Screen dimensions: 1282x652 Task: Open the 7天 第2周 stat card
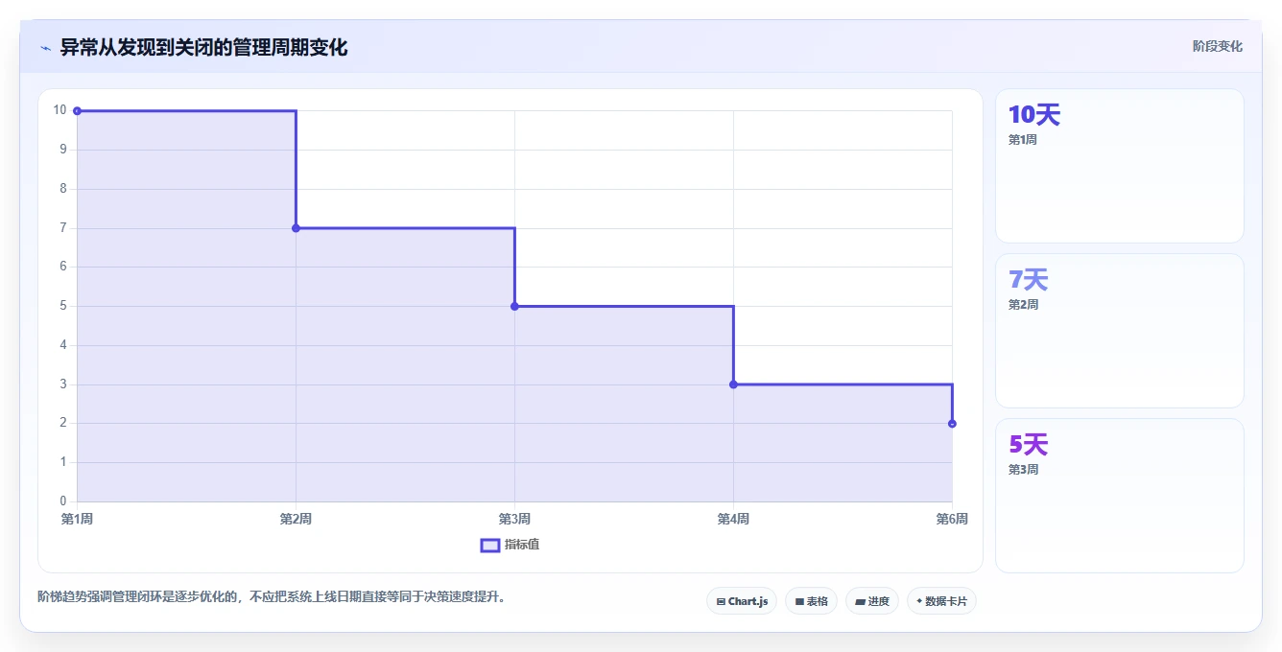pos(1120,331)
